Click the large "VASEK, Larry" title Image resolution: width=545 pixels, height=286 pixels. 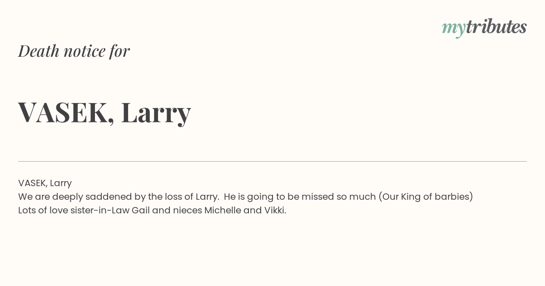(104, 113)
